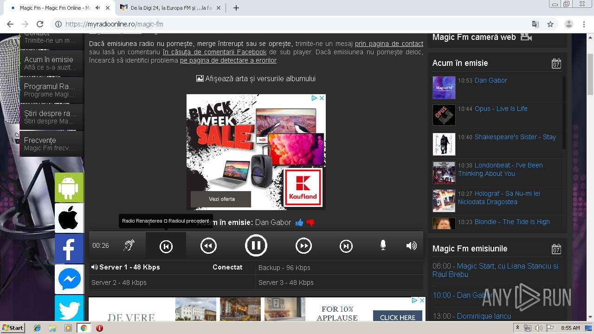Open Dan Gabor track at 10:53
Screen dimensions: 594x334
[x=491, y=80]
